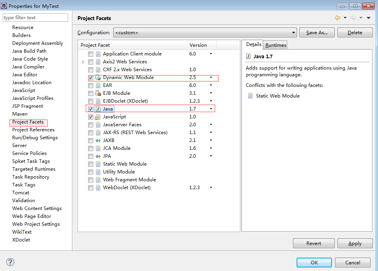This screenshot has height=271, width=378.
Task: Click the Cancel button
Action: click(x=353, y=263)
